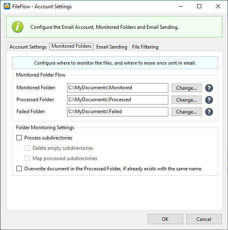Select the Monitored Folders tab

point(72,46)
